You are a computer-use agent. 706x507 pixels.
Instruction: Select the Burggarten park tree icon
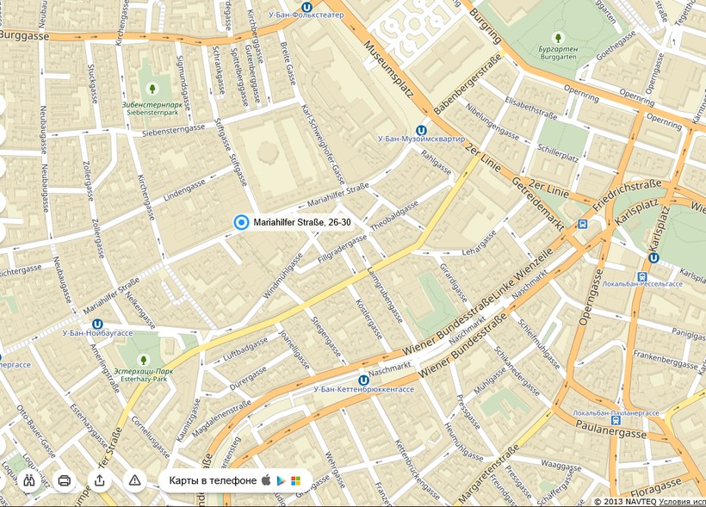tap(558, 38)
